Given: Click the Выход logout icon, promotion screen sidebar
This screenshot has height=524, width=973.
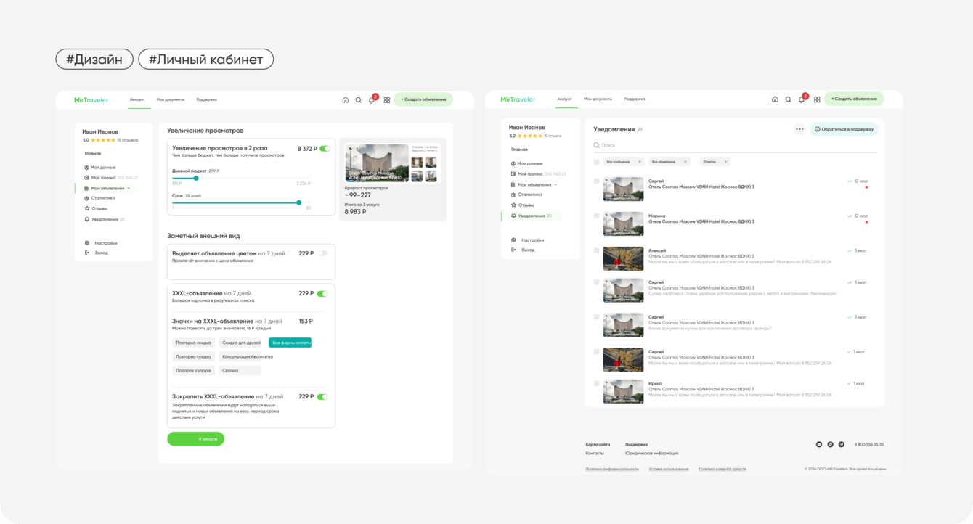Looking at the screenshot, I should [87, 253].
